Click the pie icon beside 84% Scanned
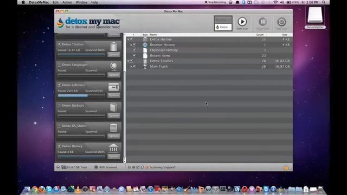The height and width of the screenshot is (195, 347). 96,167
